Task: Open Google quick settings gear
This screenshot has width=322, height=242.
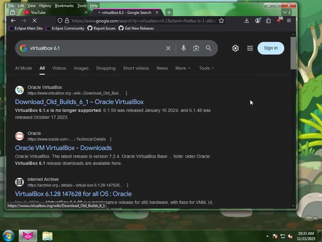Action: pos(235,48)
